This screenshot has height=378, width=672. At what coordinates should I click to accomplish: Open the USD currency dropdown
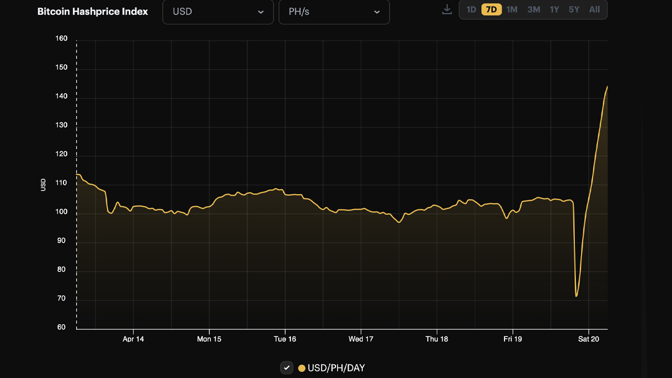click(x=218, y=12)
